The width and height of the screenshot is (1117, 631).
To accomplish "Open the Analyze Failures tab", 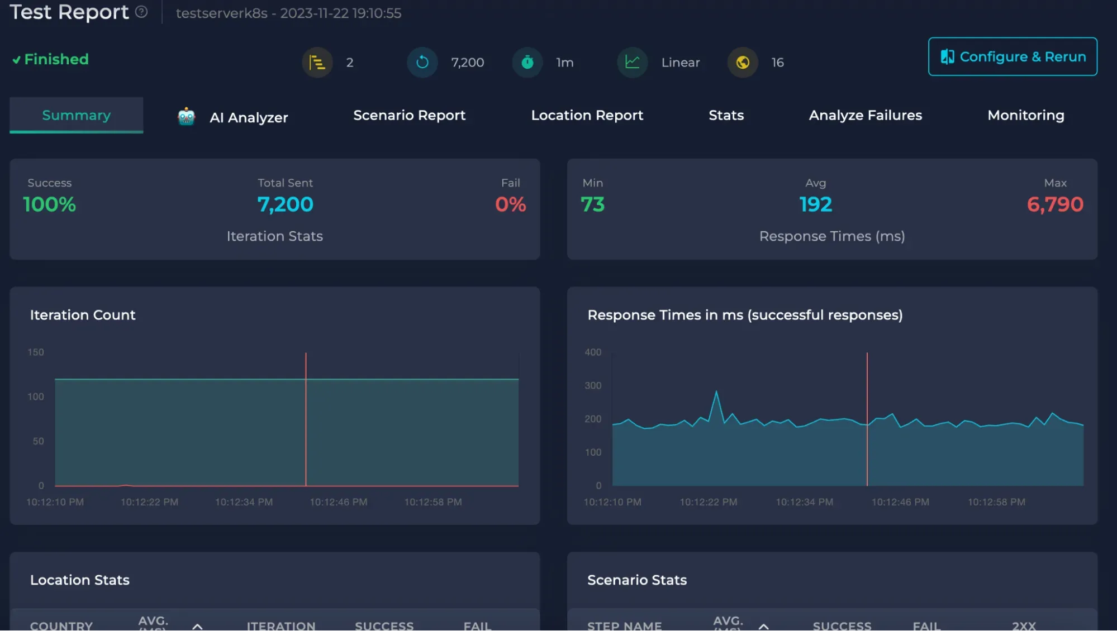I will 865,116.
